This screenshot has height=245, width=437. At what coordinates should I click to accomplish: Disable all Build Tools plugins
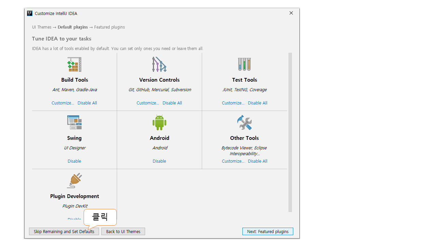click(x=87, y=103)
